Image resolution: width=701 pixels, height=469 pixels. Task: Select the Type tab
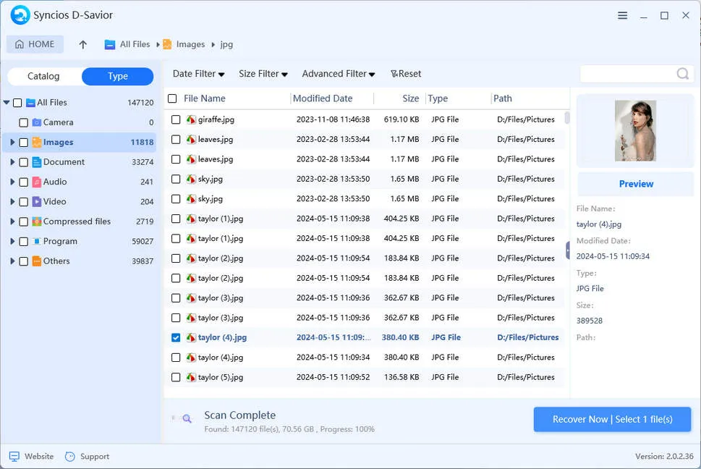[117, 76]
